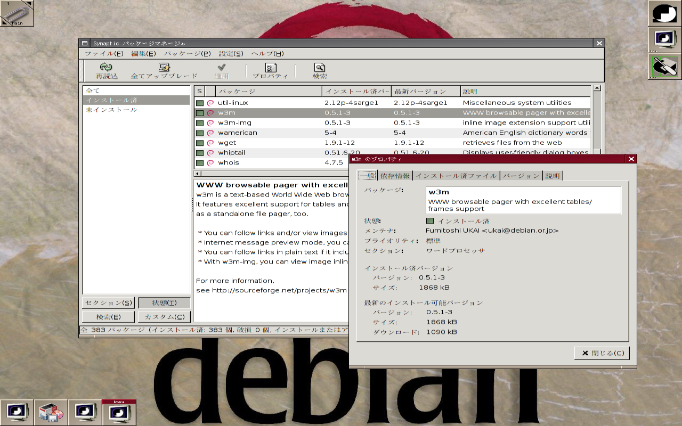Viewport: 682px width, 426px height.
Task: Sort by the パッケージ column header
Action: (269, 92)
